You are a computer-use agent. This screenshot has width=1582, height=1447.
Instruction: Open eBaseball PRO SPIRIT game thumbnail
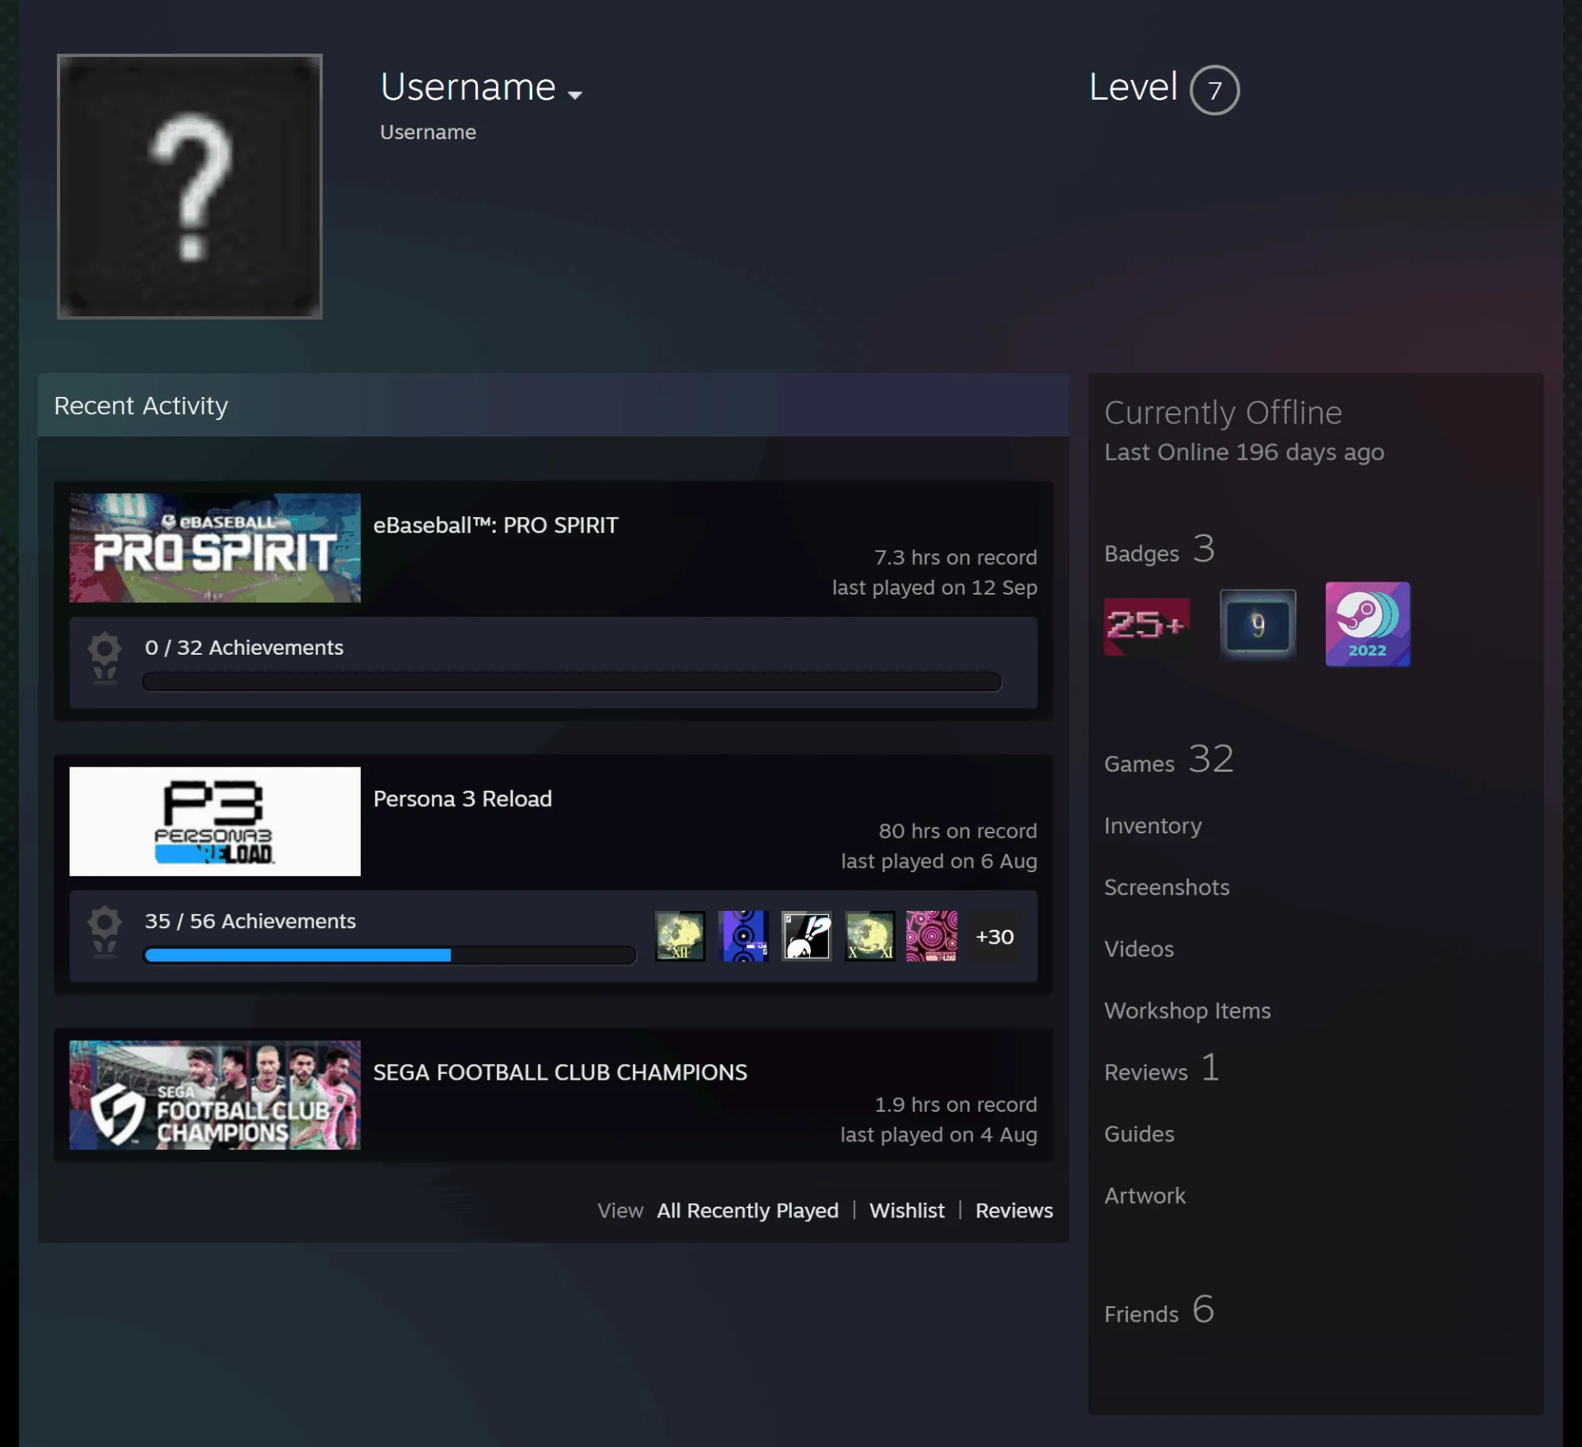coord(215,548)
